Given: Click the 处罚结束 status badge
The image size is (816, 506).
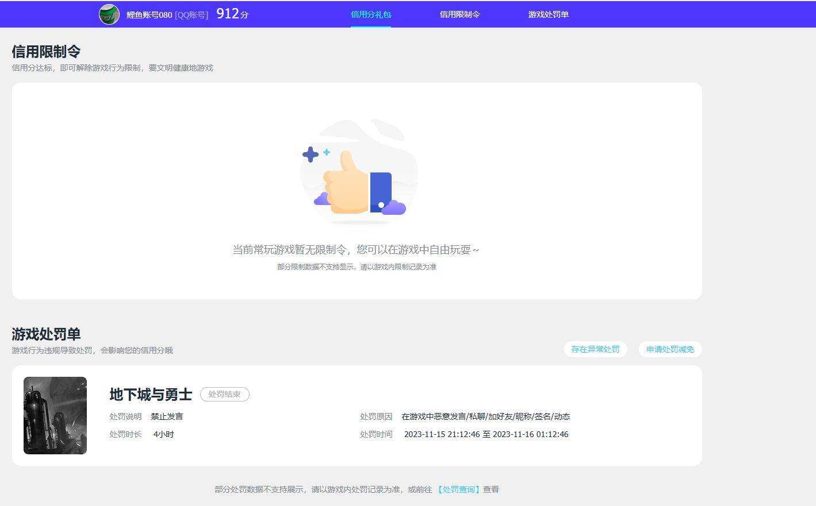Looking at the screenshot, I should tap(224, 395).
